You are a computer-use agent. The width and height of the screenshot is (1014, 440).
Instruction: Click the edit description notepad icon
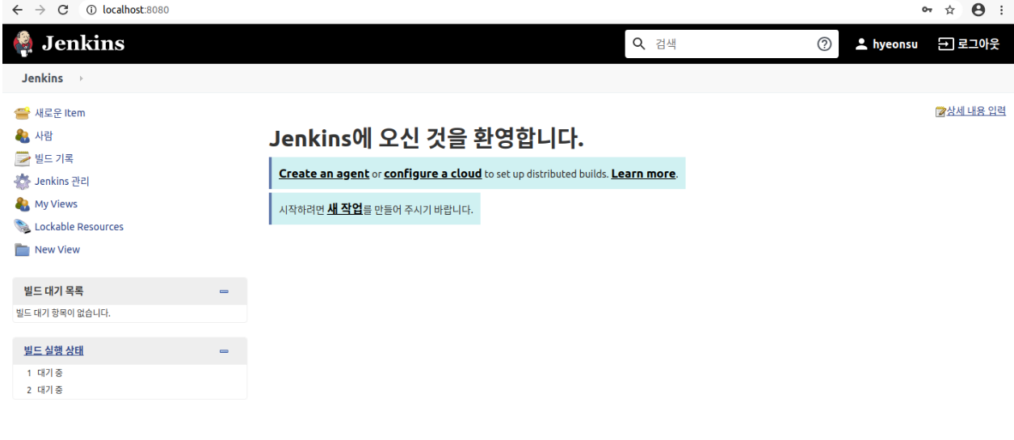point(940,111)
